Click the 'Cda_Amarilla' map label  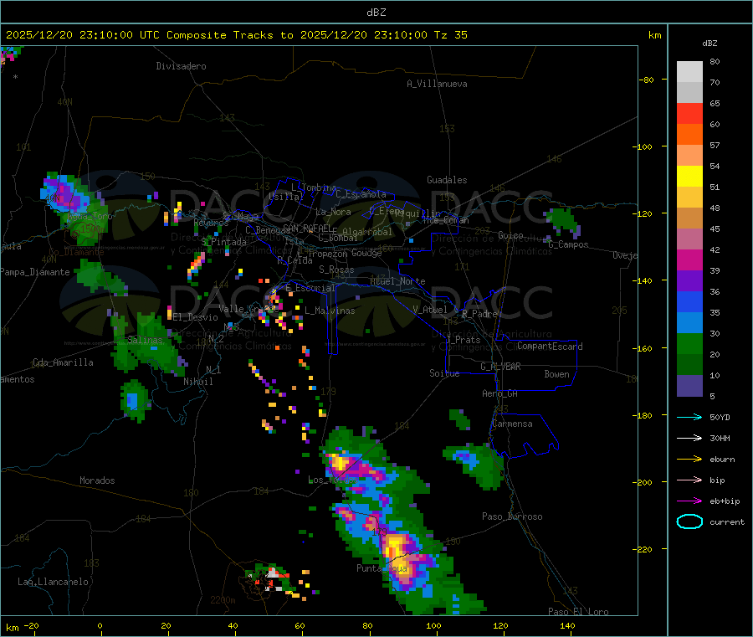pyautogui.click(x=63, y=362)
